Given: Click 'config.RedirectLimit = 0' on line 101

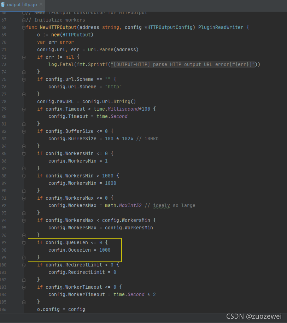Looking at the screenshot, I should [82, 272].
